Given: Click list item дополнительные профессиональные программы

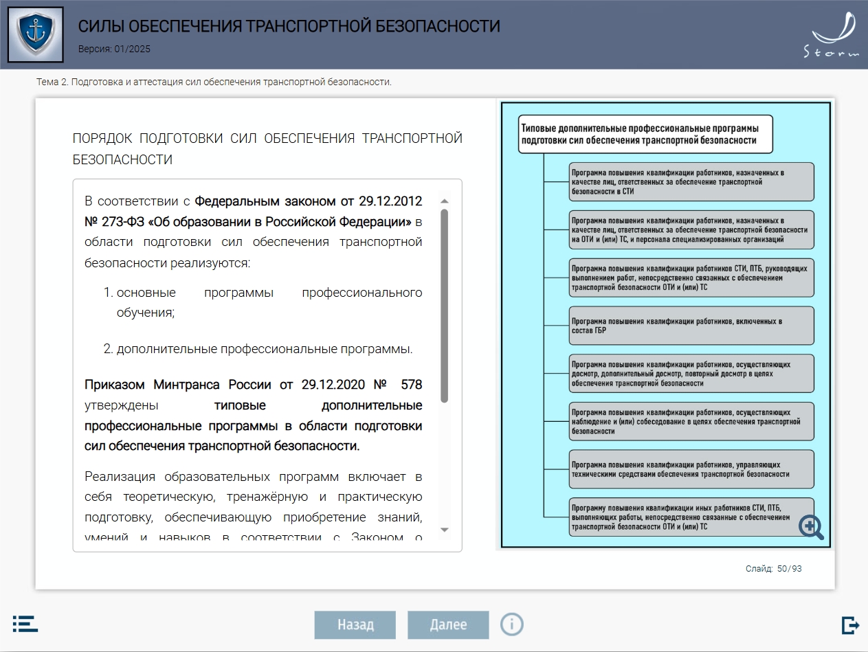Looking at the screenshot, I should point(265,349).
